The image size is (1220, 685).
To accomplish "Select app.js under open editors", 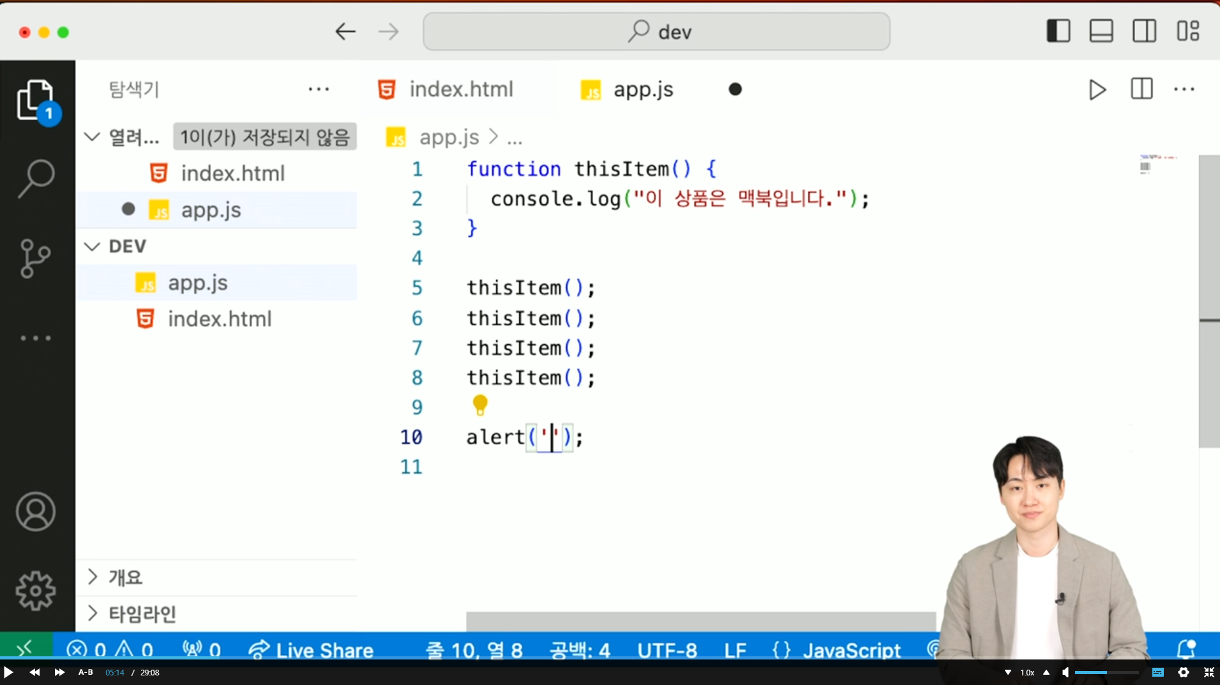I will 217,209.
